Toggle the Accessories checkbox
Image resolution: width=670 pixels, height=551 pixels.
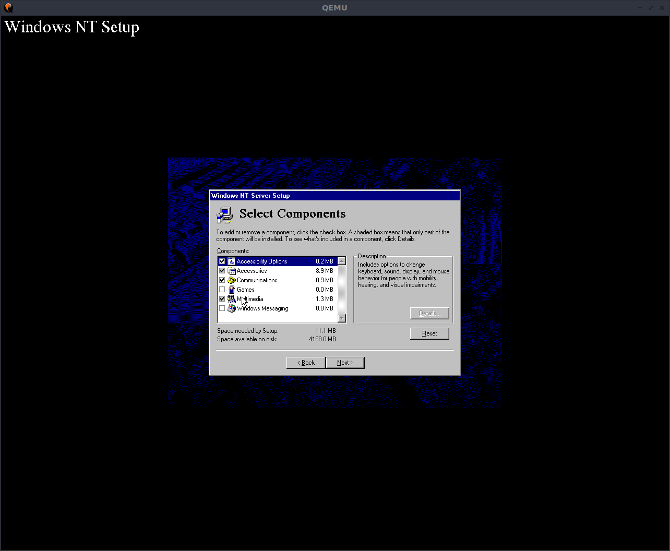click(222, 271)
